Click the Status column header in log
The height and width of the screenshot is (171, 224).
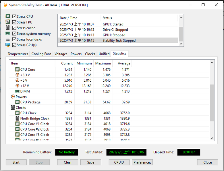pos(140,18)
